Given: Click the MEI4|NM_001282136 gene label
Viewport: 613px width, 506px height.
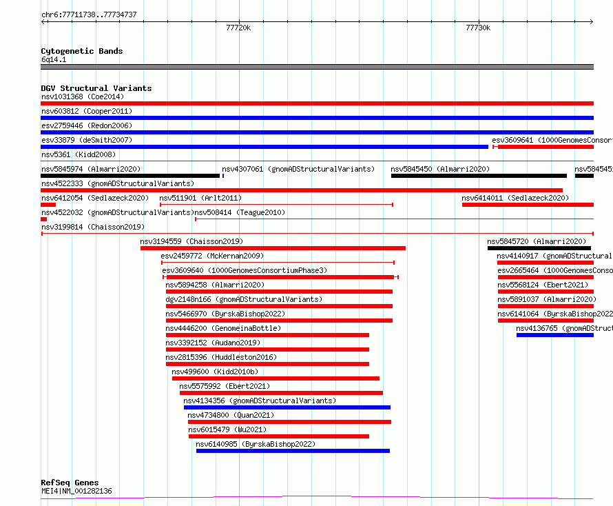Looking at the screenshot, I should tap(76, 491).
